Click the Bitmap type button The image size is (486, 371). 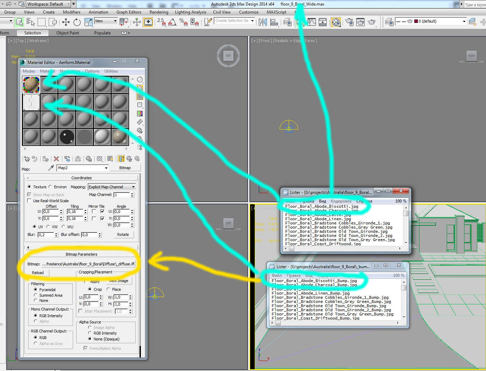125,168
